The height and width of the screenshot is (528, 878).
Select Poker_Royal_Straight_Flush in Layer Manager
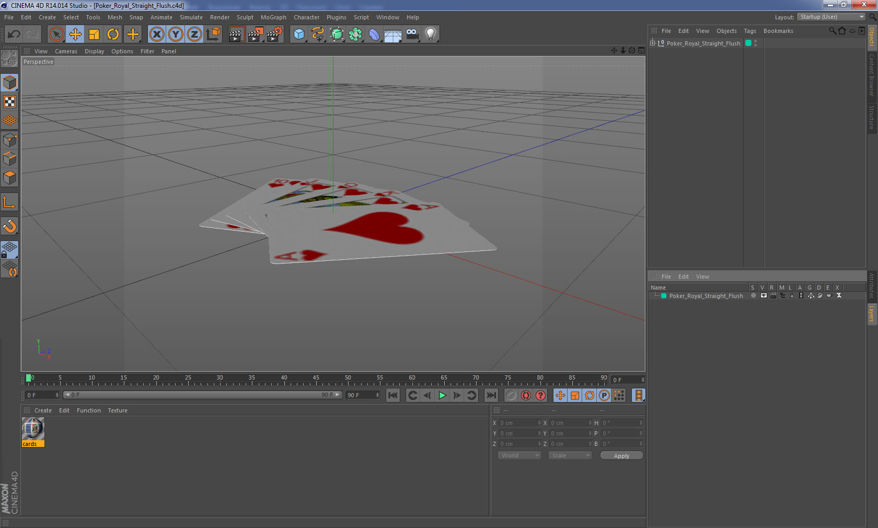pyautogui.click(x=706, y=296)
